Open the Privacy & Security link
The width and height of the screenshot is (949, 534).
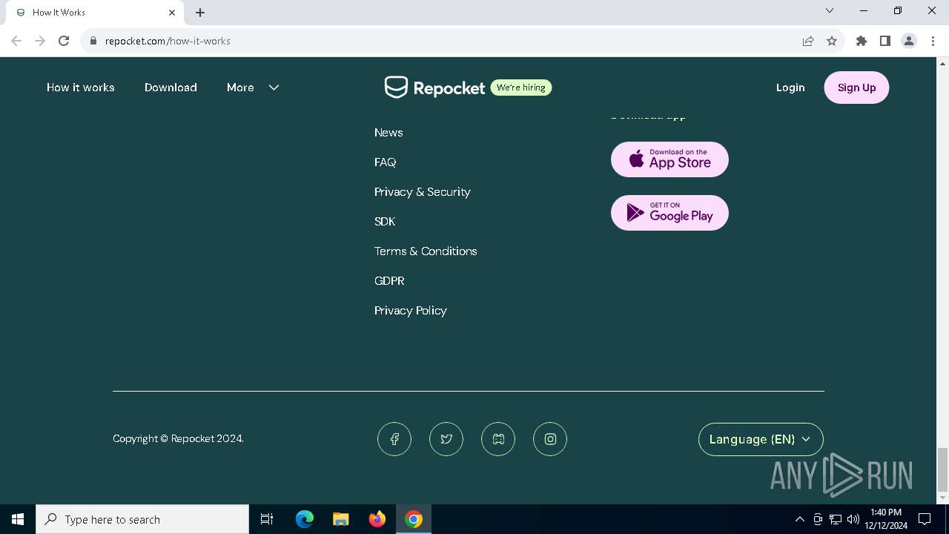(423, 192)
